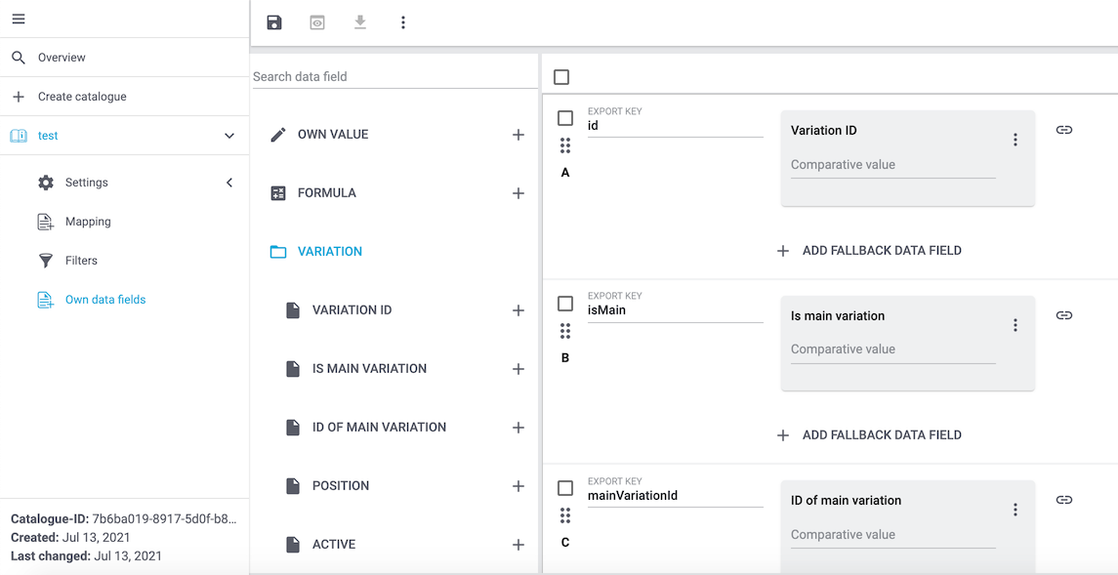Screen dimensions: 1118x575
Task: Click the FORMULA calculator icon
Action: pos(278,193)
